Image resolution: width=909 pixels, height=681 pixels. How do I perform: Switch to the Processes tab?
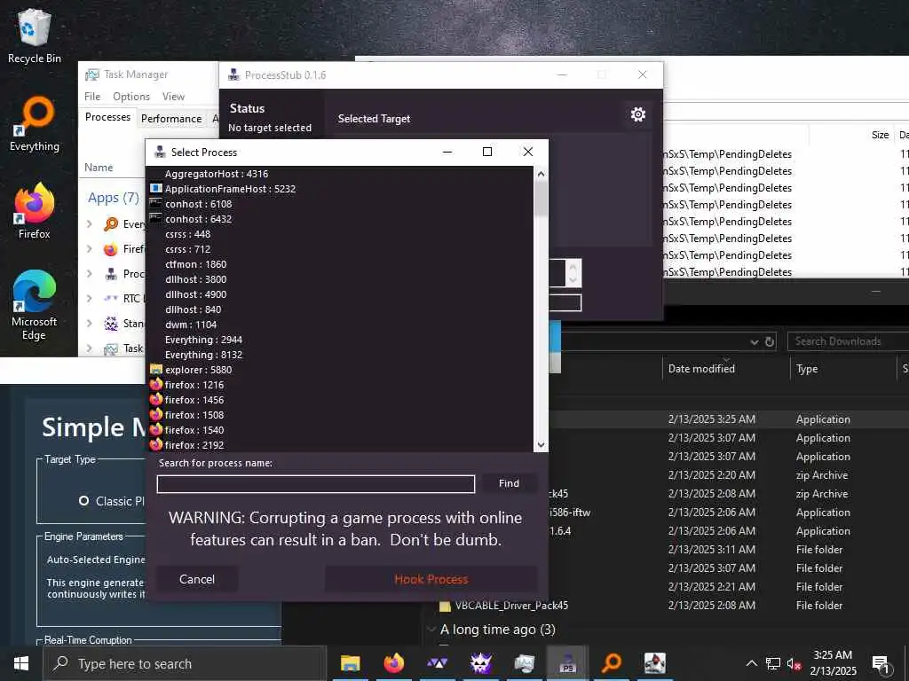pyautogui.click(x=107, y=117)
